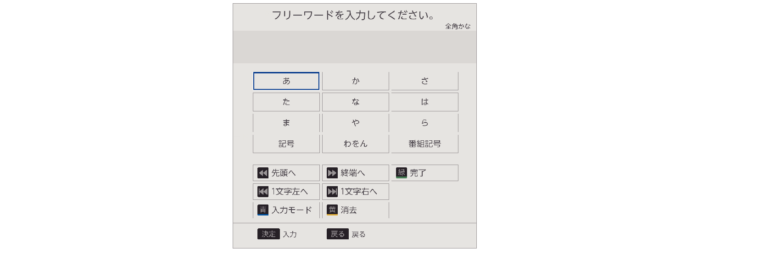The width and height of the screenshot is (759, 254).
Task: Click the rewind icon beside 先頭へ
Action: pos(262,173)
